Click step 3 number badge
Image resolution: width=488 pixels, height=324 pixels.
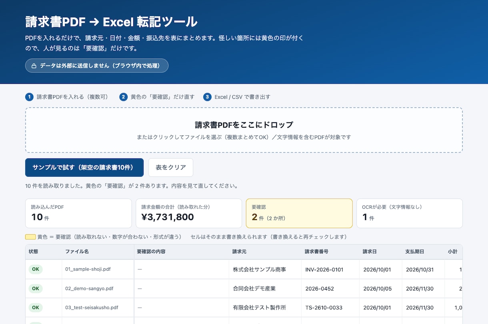coord(207,97)
